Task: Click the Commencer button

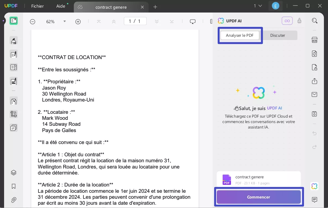Action: (x=258, y=197)
